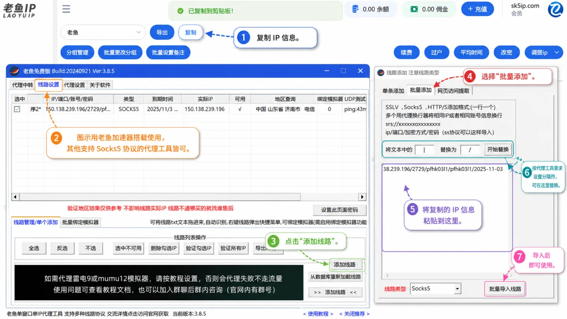Click the 到期时间 column header

[162, 99]
